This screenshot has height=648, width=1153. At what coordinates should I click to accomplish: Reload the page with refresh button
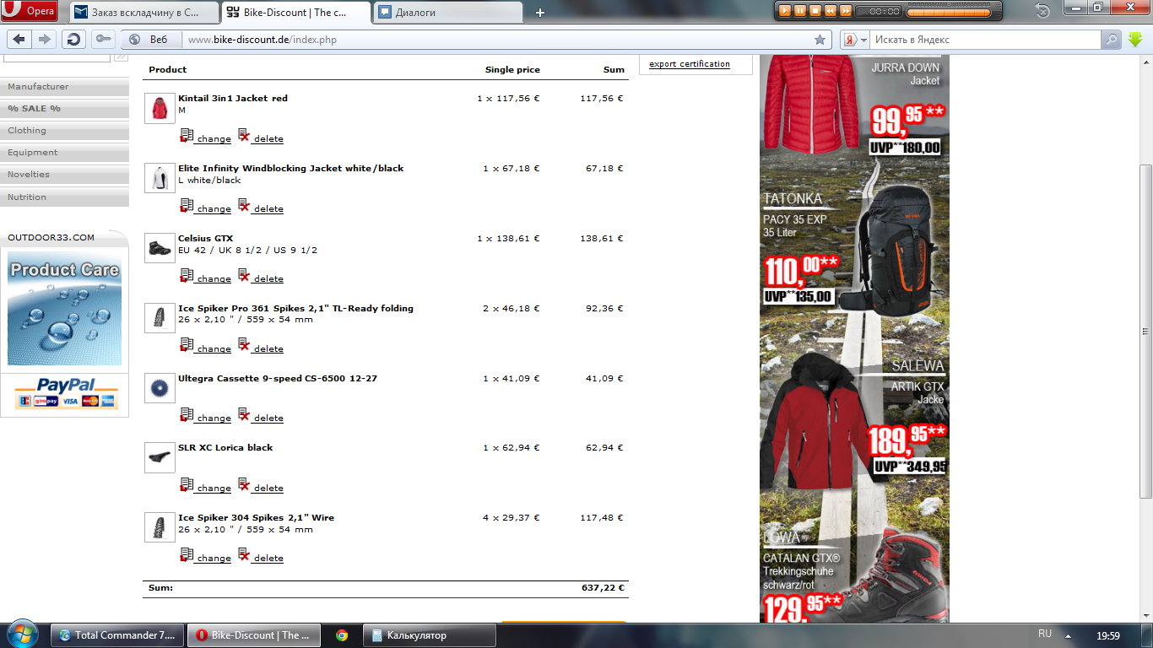click(x=74, y=39)
